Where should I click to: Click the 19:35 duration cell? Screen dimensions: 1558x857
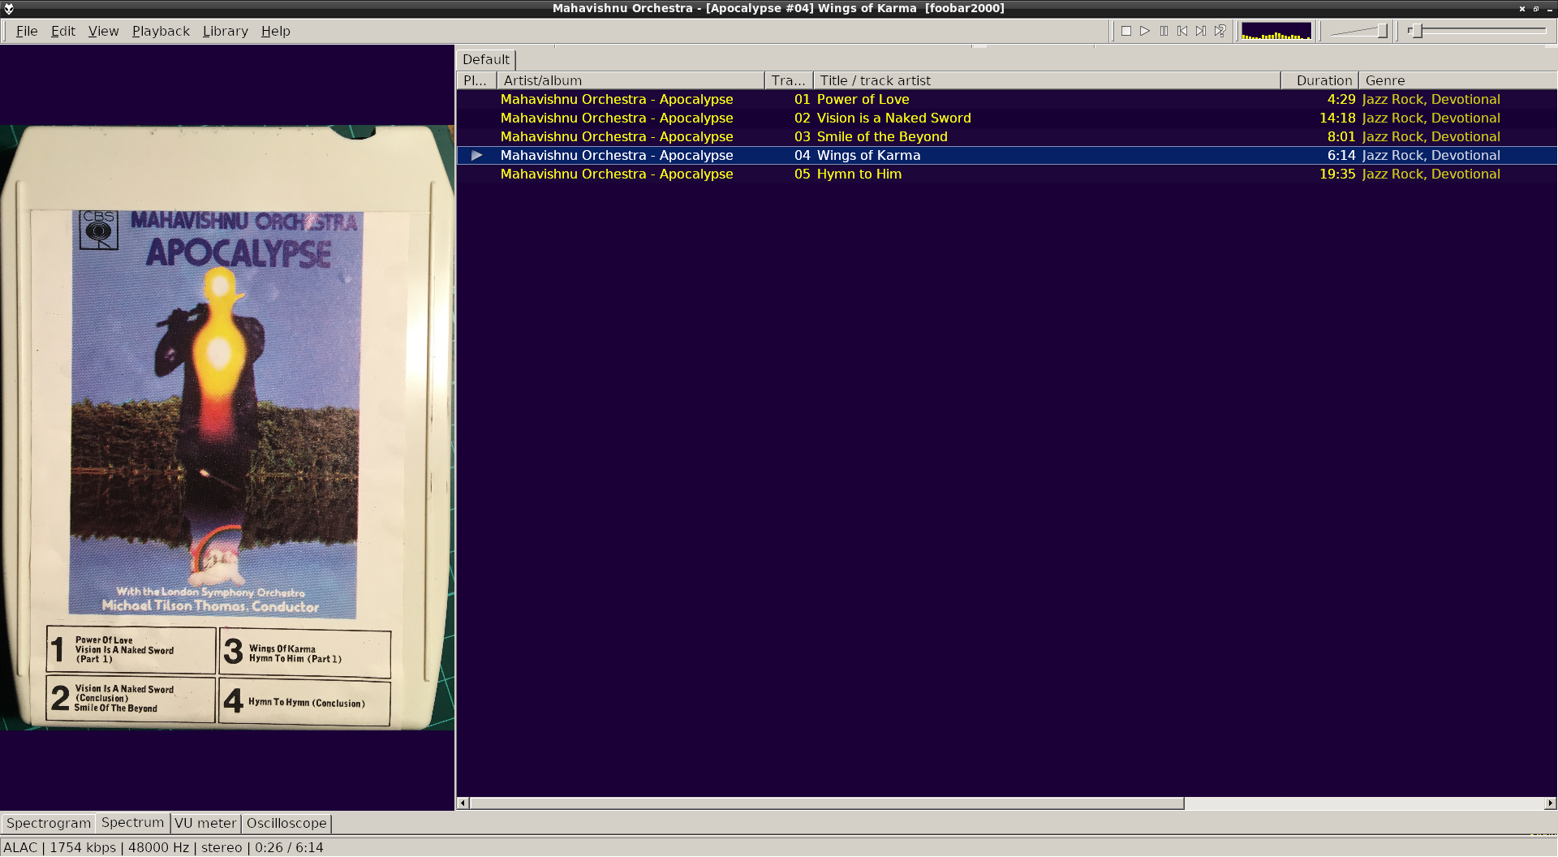(1337, 174)
